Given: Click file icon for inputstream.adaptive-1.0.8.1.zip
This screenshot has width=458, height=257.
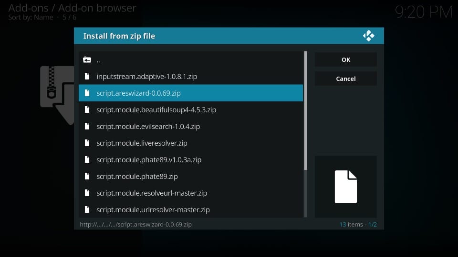Looking at the screenshot, I should [x=87, y=76].
